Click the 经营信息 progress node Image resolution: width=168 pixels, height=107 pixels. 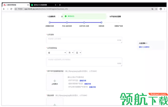pos(101,23)
